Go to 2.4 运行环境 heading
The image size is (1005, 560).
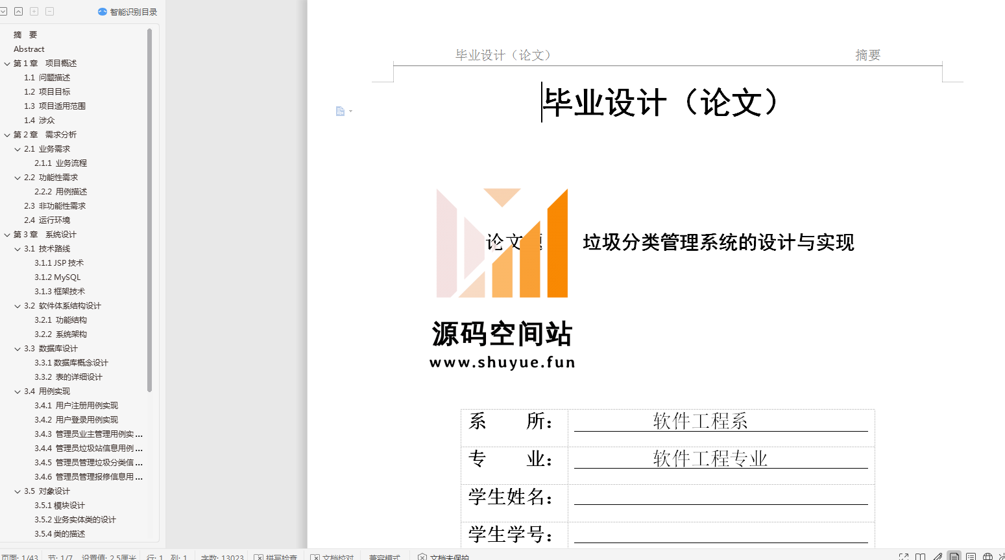coord(47,220)
